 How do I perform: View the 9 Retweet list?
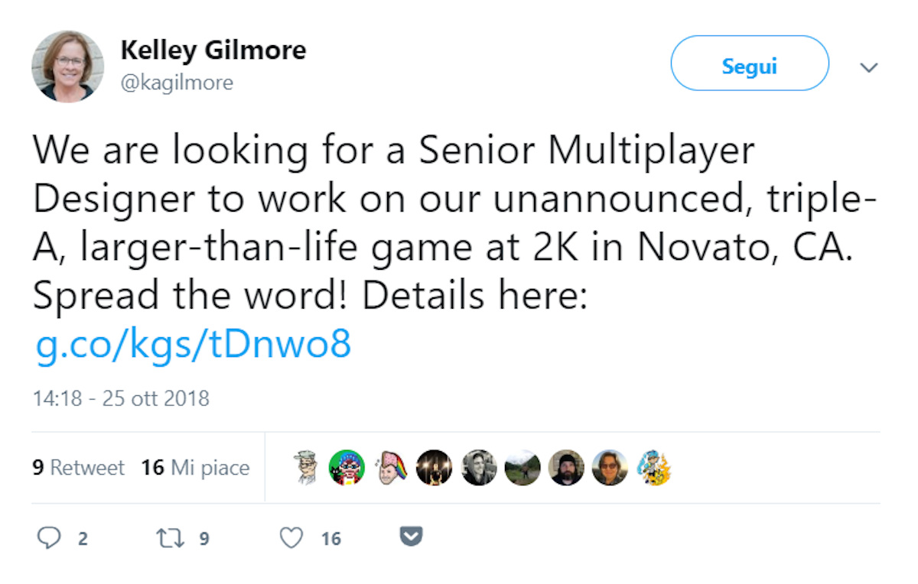pyautogui.click(x=78, y=468)
